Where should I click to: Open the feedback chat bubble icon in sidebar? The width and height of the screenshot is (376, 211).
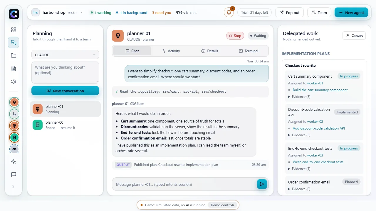pyautogui.click(x=14, y=174)
